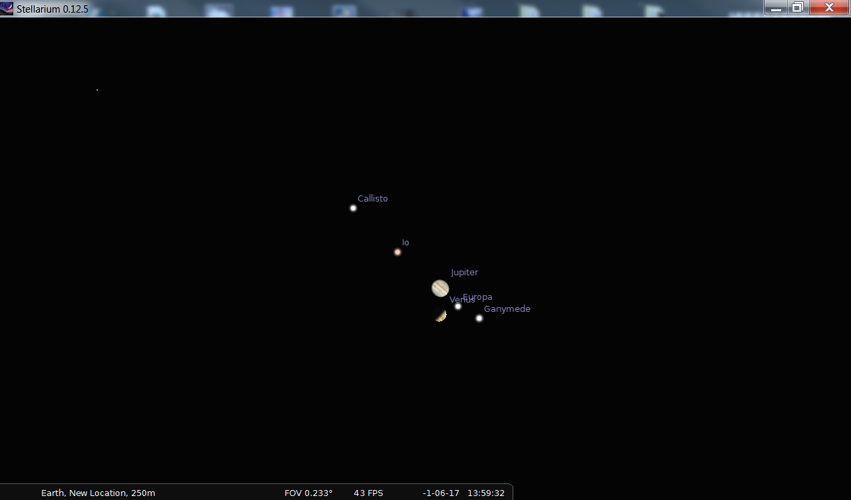
Task: Click the 'Ganymede' text label
Action: pos(507,309)
